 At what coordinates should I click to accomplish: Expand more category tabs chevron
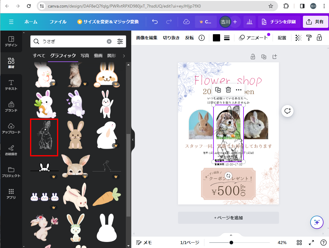pyautogui.click(x=123, y=56)
